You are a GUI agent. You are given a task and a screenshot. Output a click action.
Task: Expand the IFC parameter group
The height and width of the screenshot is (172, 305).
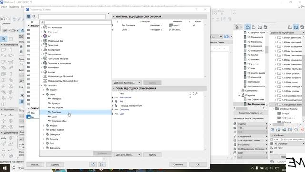click(x=41, y=36)
